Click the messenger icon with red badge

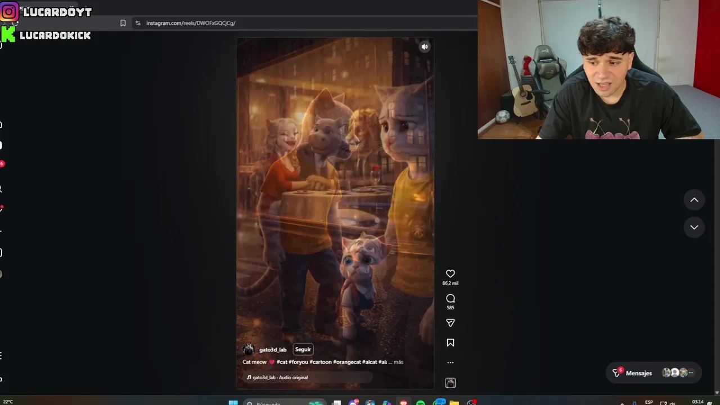coord(617,372)
